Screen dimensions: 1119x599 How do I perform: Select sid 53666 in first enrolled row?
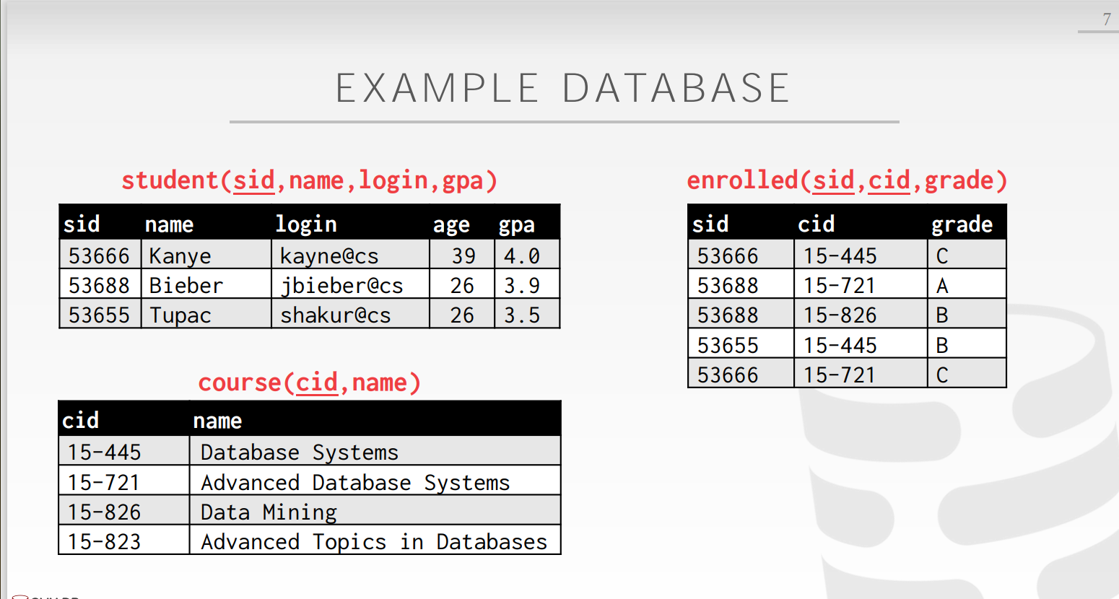point(728,256)
